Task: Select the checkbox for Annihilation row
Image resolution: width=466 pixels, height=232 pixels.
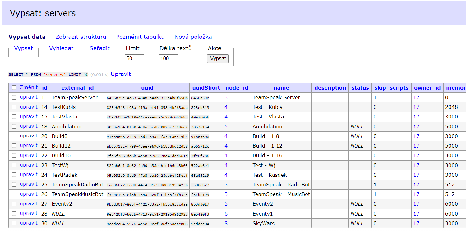Action: point(14,127)
